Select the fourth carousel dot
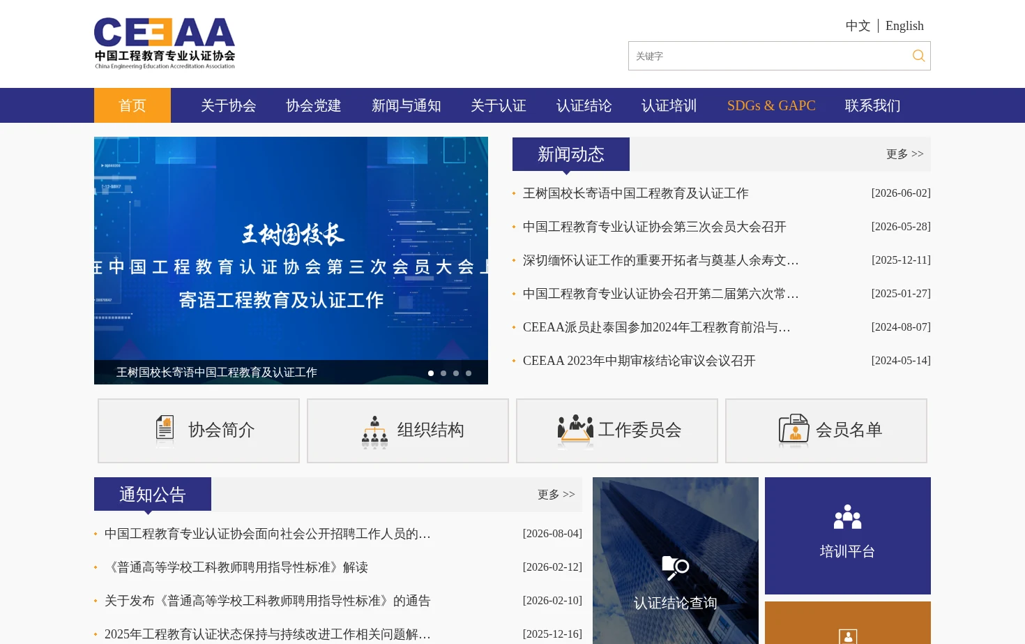 (x=469, y=373)
